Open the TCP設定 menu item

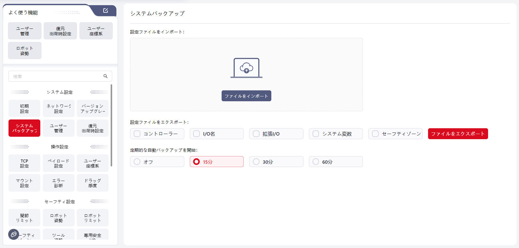(24, 163)
